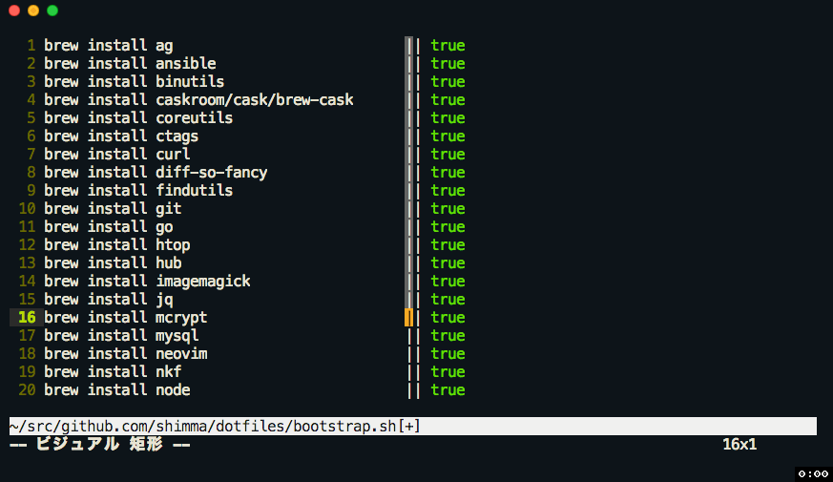Click line number 20 in the gutter
Image resolution: width=833 pixels, height=482 pixels.
click(x=27, y=389)
